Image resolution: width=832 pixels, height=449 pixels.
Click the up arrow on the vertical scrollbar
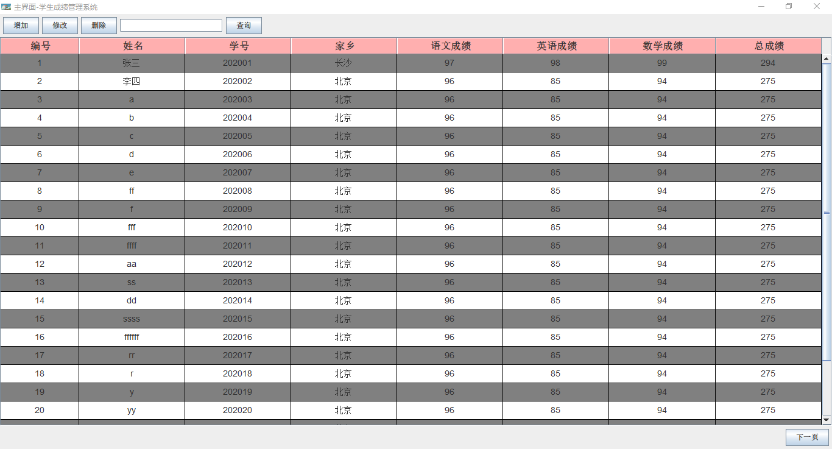827,58
